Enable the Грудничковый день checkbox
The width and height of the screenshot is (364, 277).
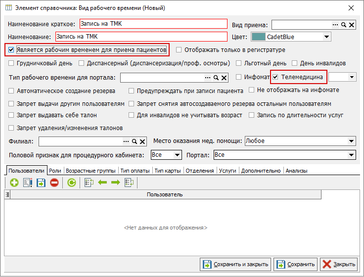point(12,63)
